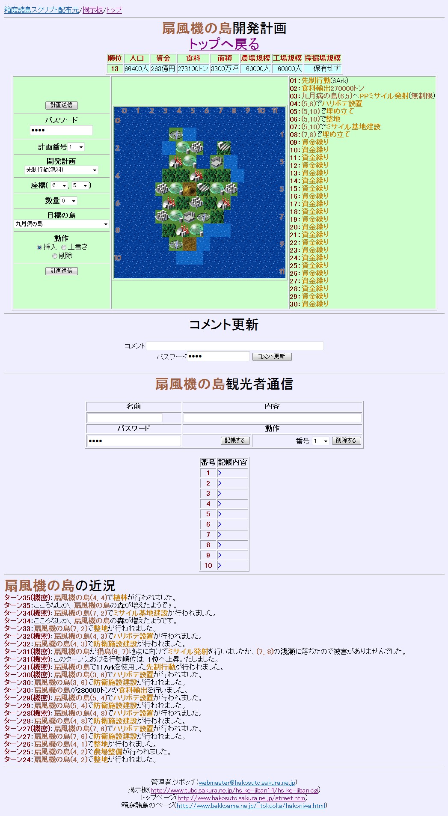This screenshot has width=448, height=816.
Task: Follow the トップへ戻る link
Action: pyautogui.click(x=224, y=44)
